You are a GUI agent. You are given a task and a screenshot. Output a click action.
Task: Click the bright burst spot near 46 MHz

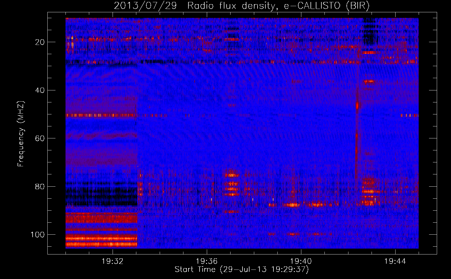[357, 105]
